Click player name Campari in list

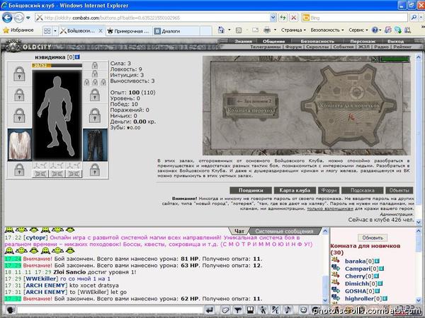pyautogui.click(x=358, y=269)
